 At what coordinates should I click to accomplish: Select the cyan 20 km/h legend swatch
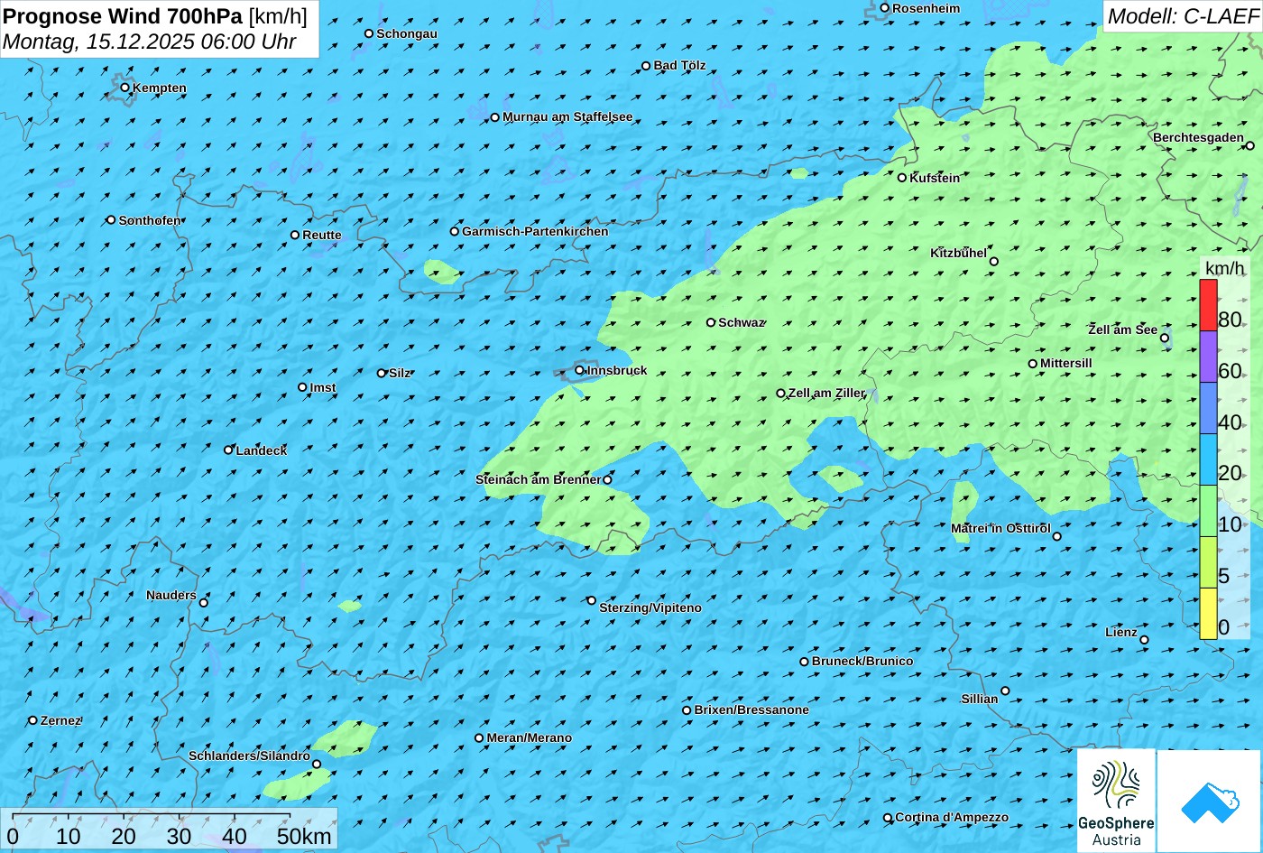point(1208,459)
